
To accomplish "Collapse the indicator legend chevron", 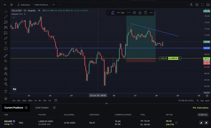I will coord(13,18).
